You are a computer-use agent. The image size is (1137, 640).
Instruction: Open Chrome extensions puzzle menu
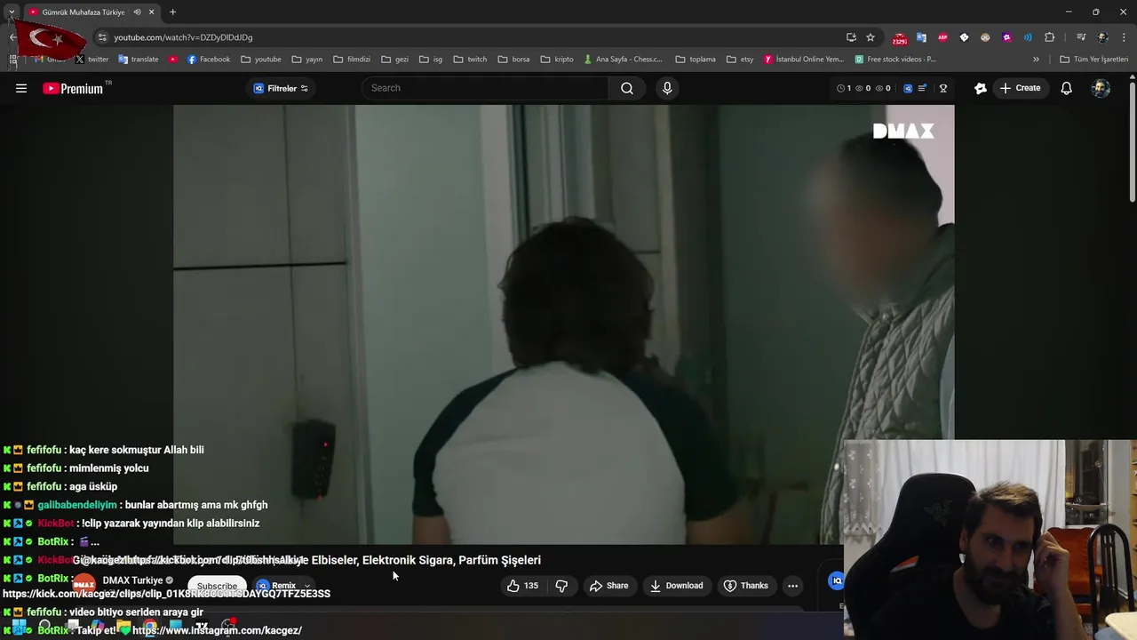point(1050,37)
